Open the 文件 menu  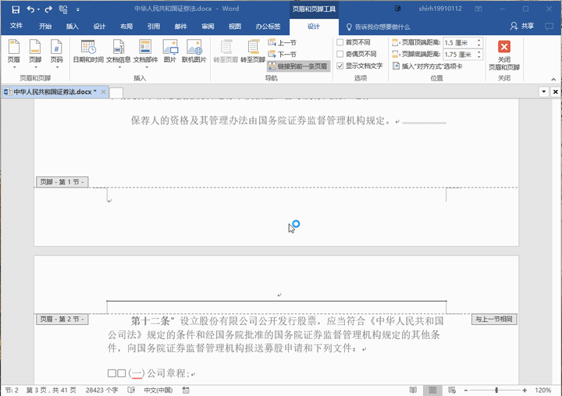[x=16, y=26]
